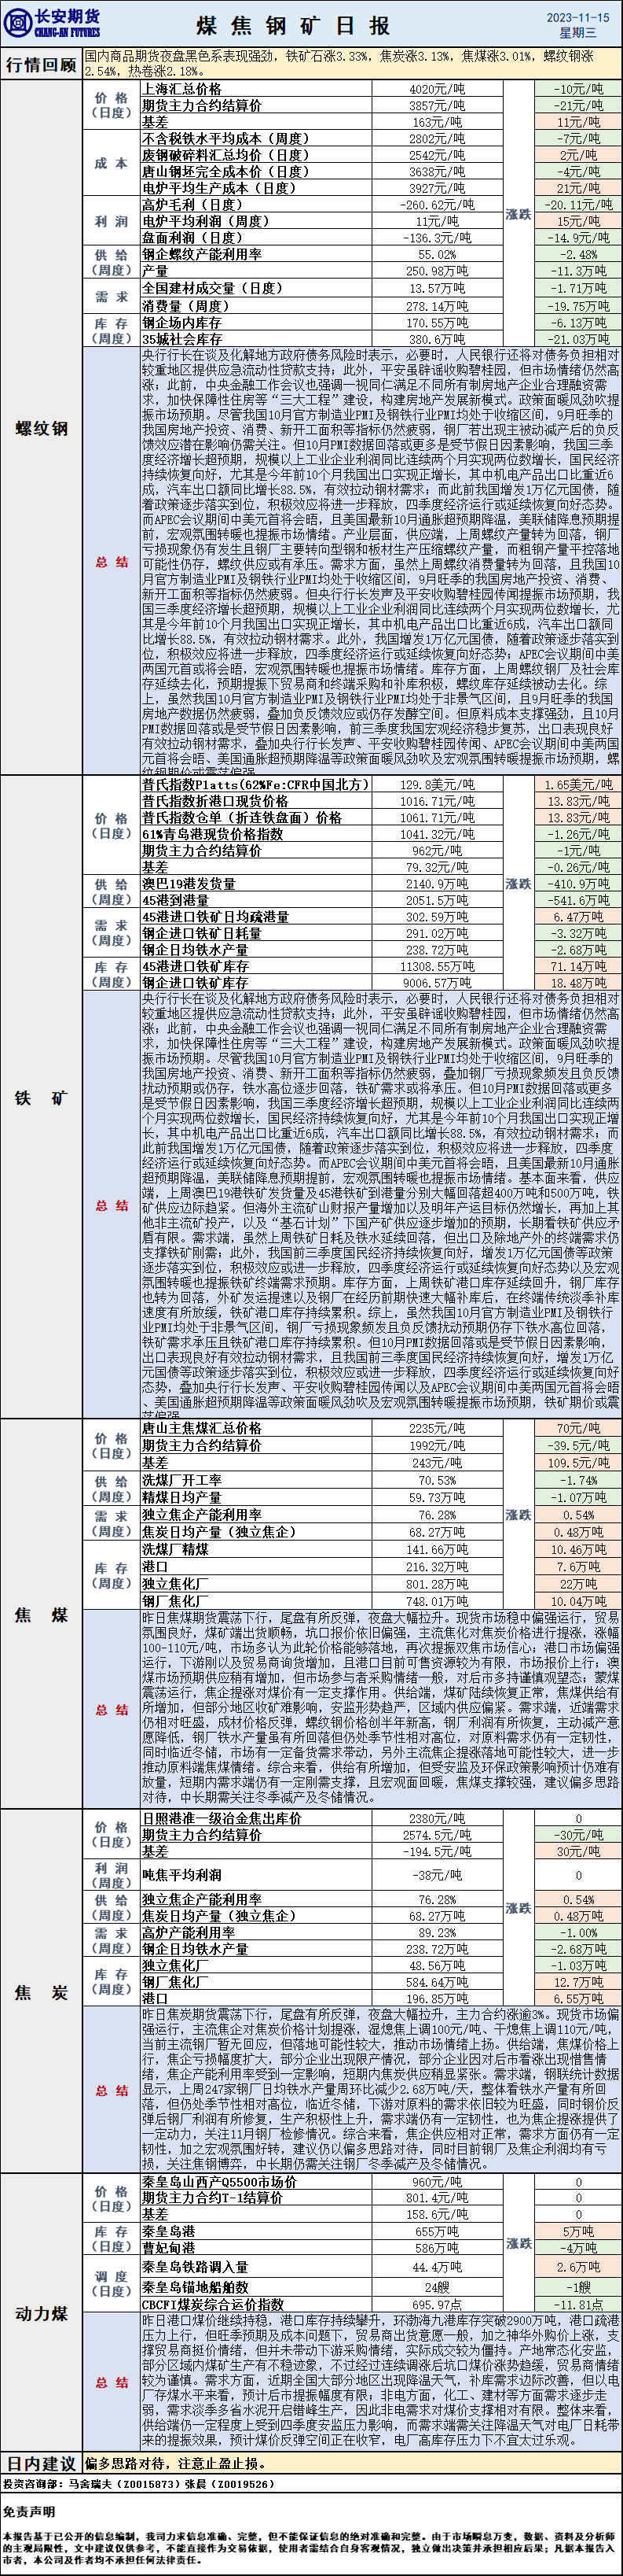The image size is (623, 2576).
Task: Click the report title 煤焦钢矿日报
Action: pyautogui.click(x=292, y=25)
